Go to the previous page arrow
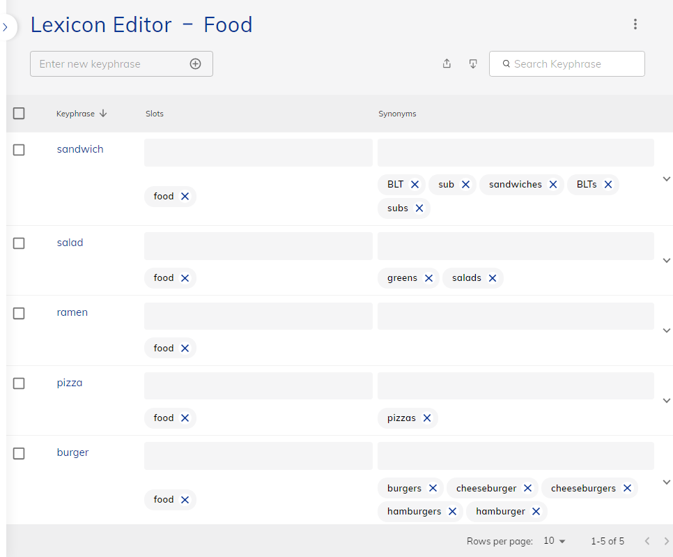Image resolution: width=673 pixels, height=557 pixels. click(x=647, y=541)
